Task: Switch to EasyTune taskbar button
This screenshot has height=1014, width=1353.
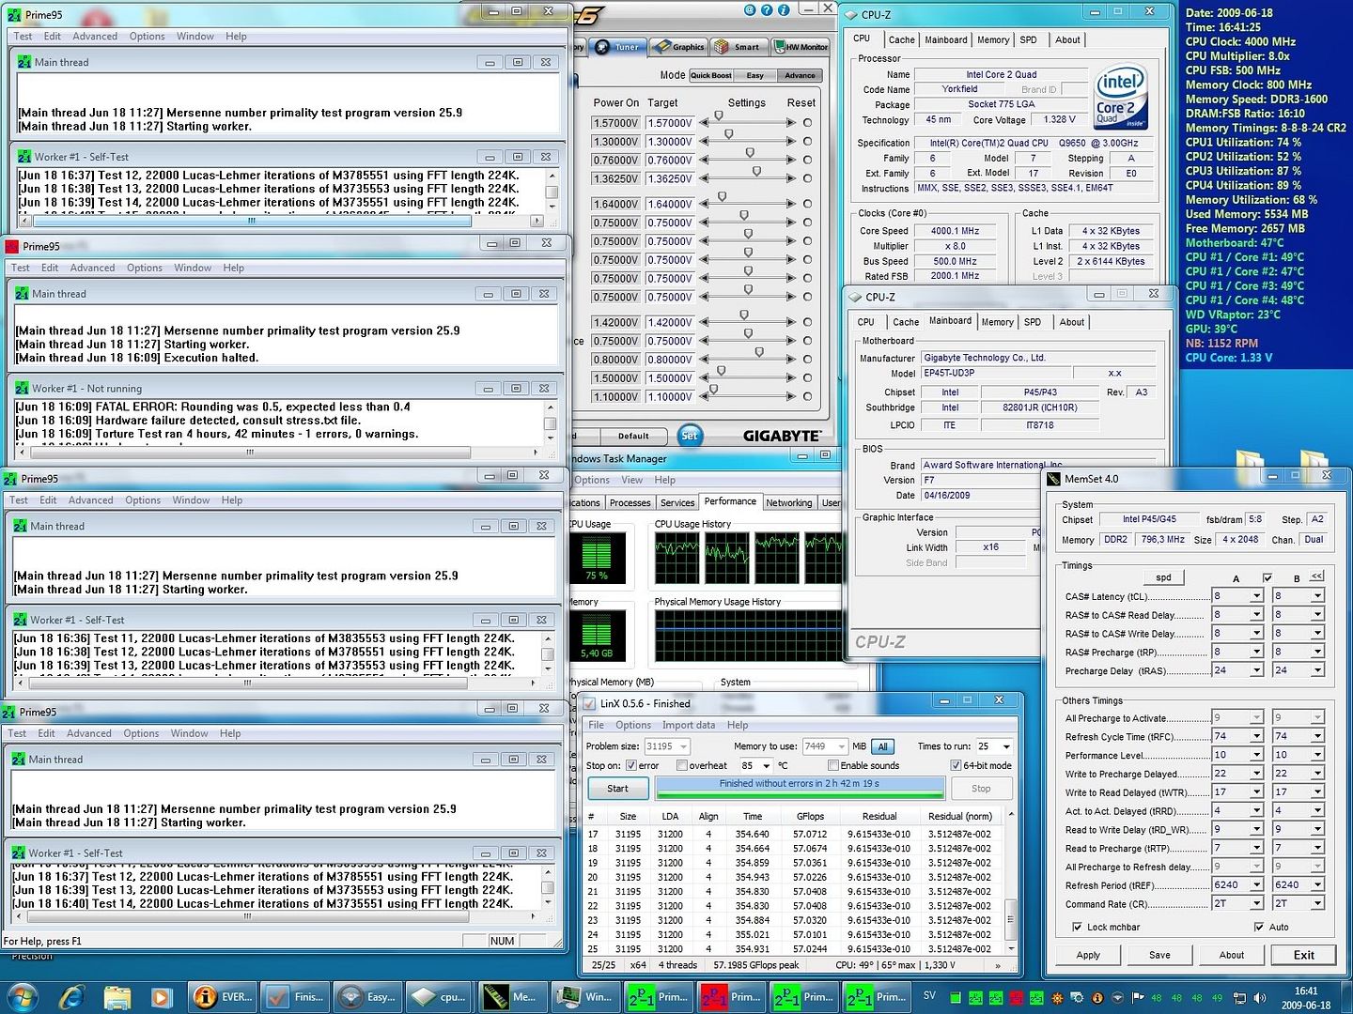Action: [x=366, y=996]
